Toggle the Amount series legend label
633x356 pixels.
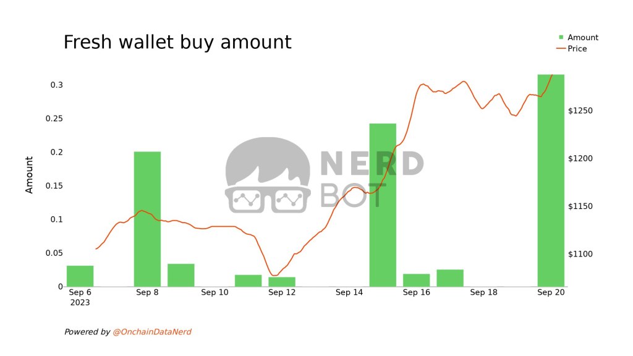click(x=583, y=38)
